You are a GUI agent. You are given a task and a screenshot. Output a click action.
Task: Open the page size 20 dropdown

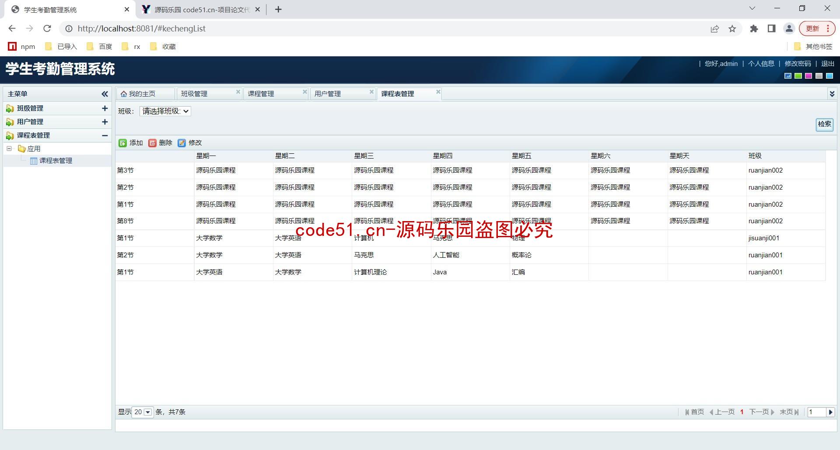click(143, 412)
